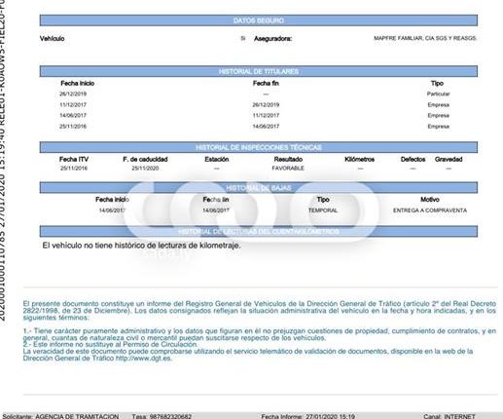
Task: Click the HISTORIAL DE TITULARES header bar
Action: 259,71
